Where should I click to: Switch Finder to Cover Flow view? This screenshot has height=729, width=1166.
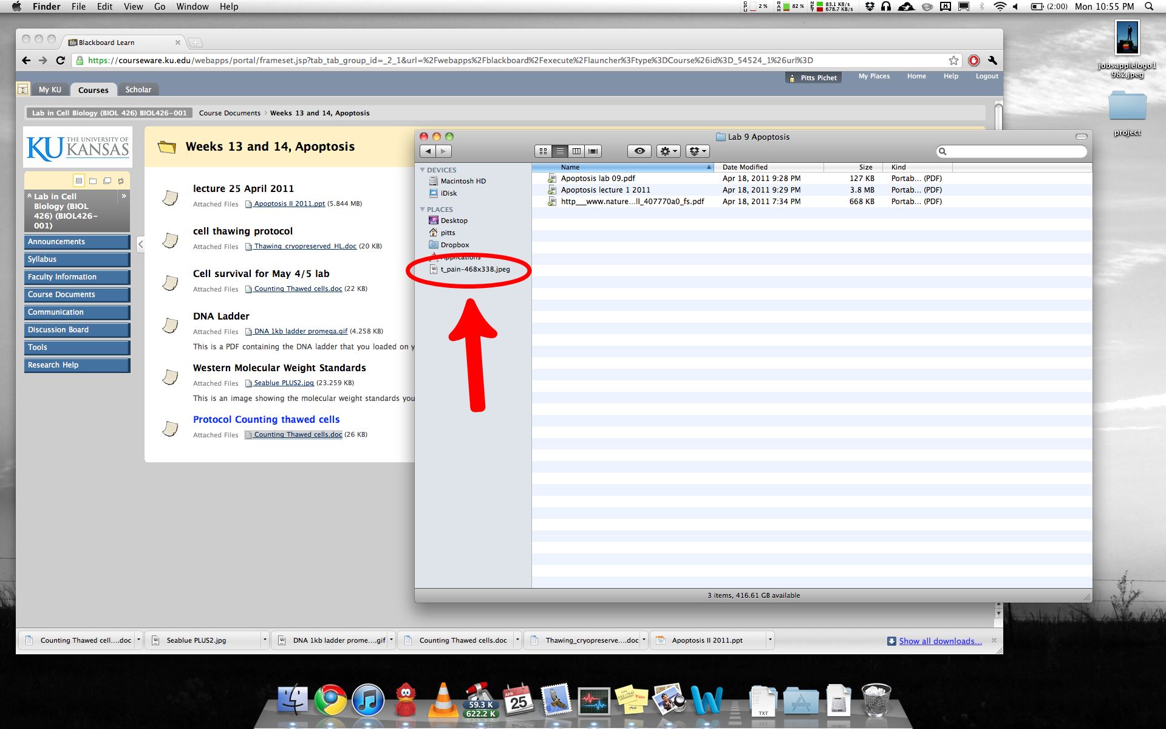[x=593, y=151]
